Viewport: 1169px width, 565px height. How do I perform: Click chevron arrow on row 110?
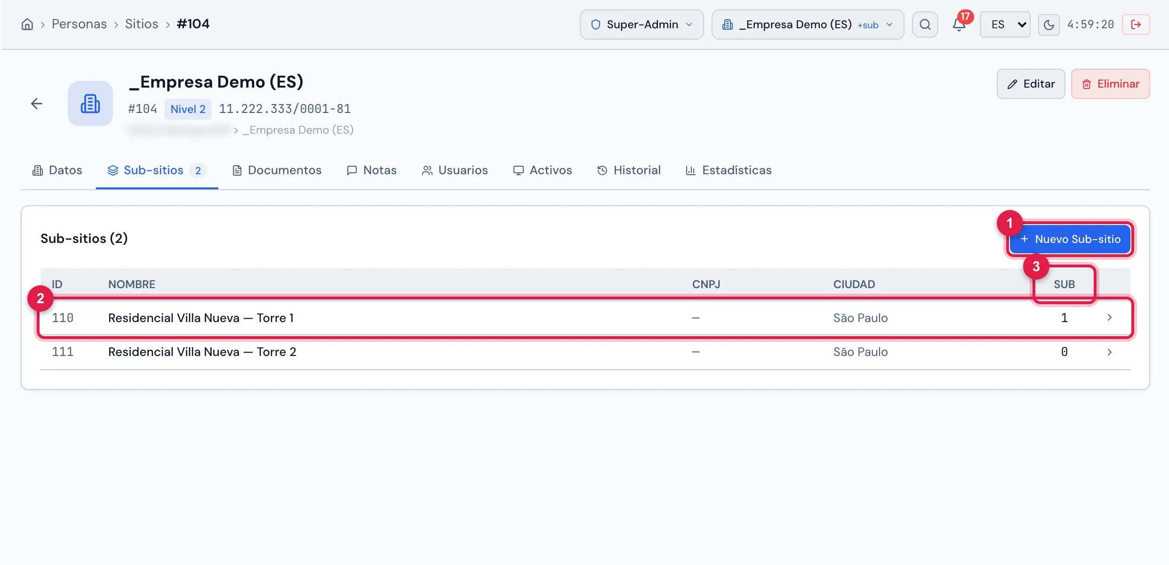click(x=1110, y=318)
